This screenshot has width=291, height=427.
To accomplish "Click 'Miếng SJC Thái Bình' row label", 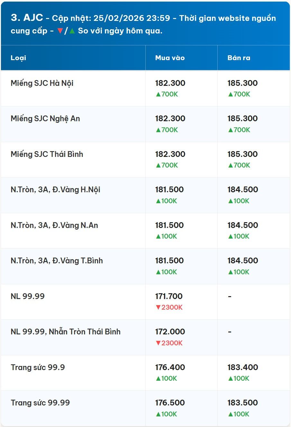I will 47,154.
